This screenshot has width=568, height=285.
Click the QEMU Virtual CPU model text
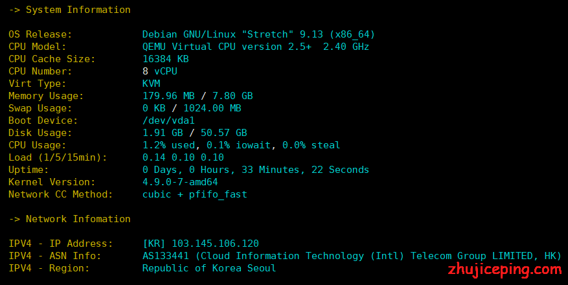click(x=227, y=47)
